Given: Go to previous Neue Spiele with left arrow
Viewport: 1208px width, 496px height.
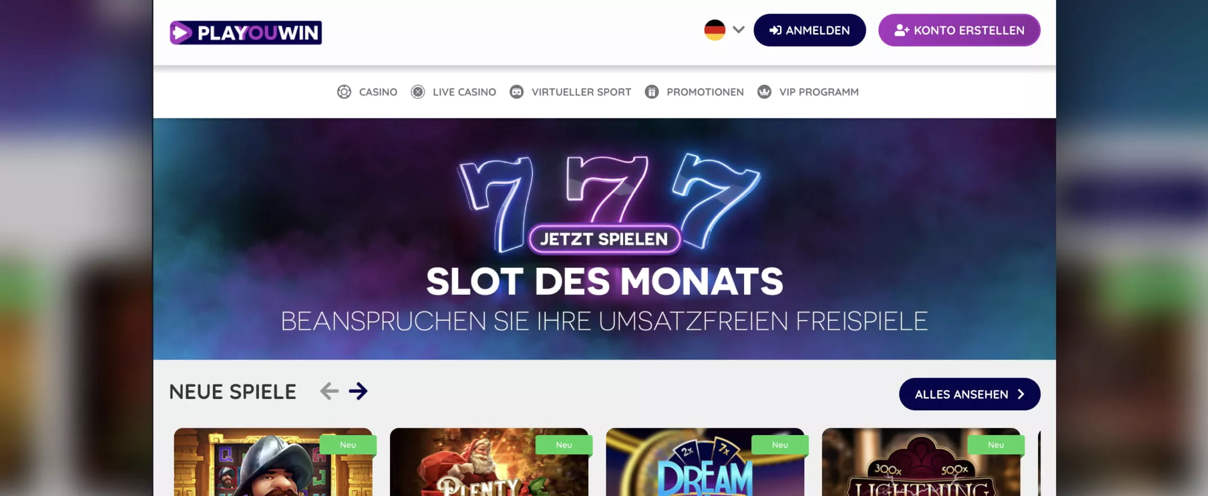Looking at the screenshot, I should [x=329, y=391].
